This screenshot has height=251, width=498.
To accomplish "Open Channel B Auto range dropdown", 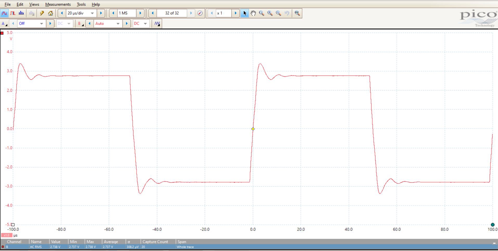I will 118,24.
